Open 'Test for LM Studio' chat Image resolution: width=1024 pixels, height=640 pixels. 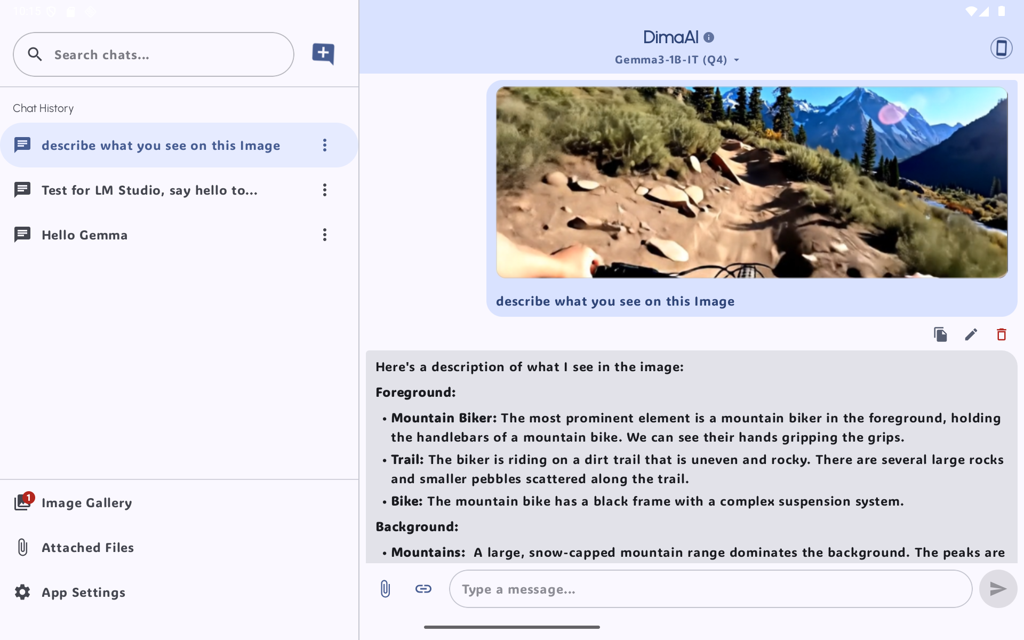(149, 190)
